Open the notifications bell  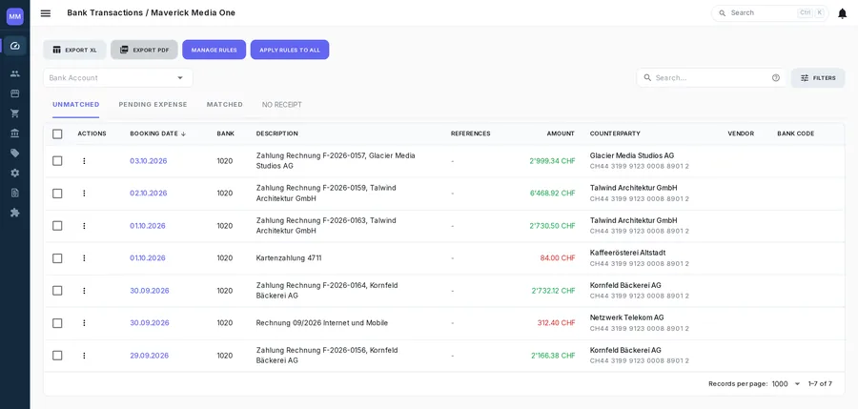point(842,13)
